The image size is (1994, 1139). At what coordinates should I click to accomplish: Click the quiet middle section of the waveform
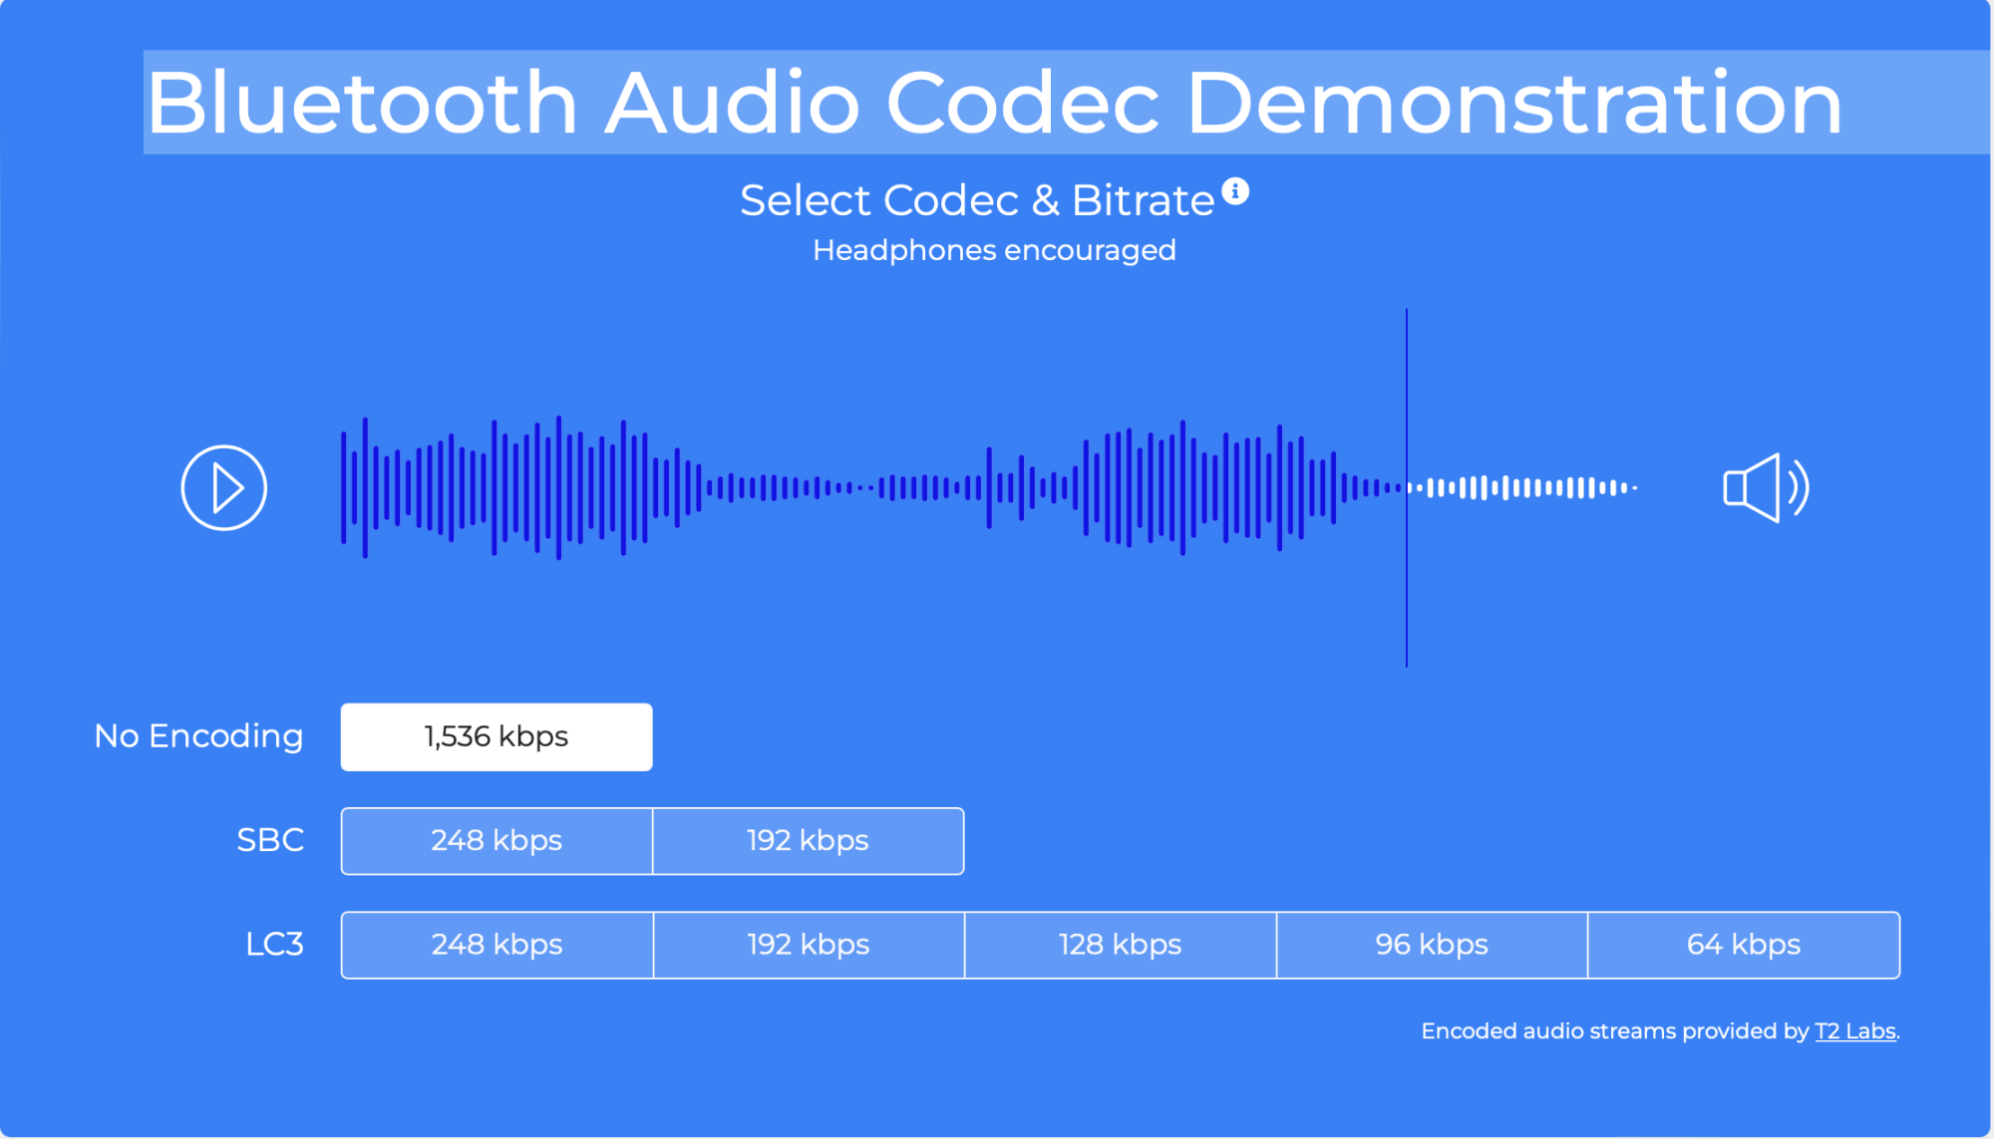[x=847, y=487]
